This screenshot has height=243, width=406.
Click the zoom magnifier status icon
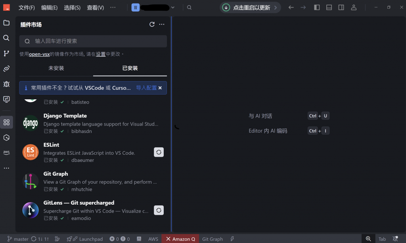click(368, 239)
